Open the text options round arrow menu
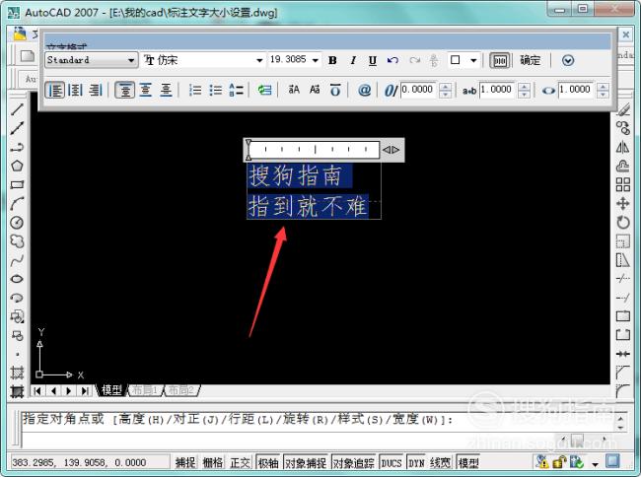 click(568, 60)
